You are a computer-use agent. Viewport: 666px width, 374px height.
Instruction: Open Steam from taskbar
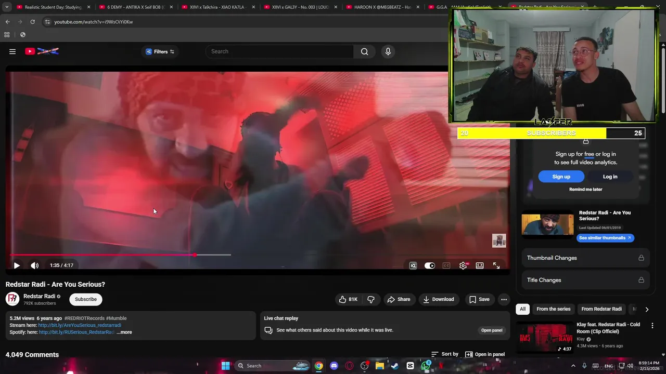(395, 366)
